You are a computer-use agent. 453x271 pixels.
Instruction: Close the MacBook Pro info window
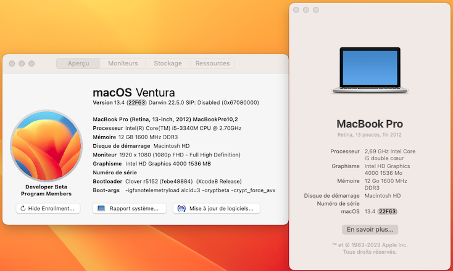pyautogui.click(x=296, y=10)
